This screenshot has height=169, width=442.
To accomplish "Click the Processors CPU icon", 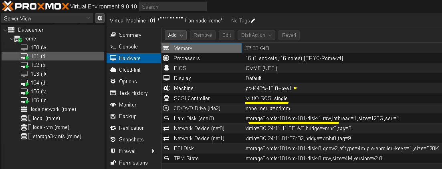I will (x=166, y=58).
